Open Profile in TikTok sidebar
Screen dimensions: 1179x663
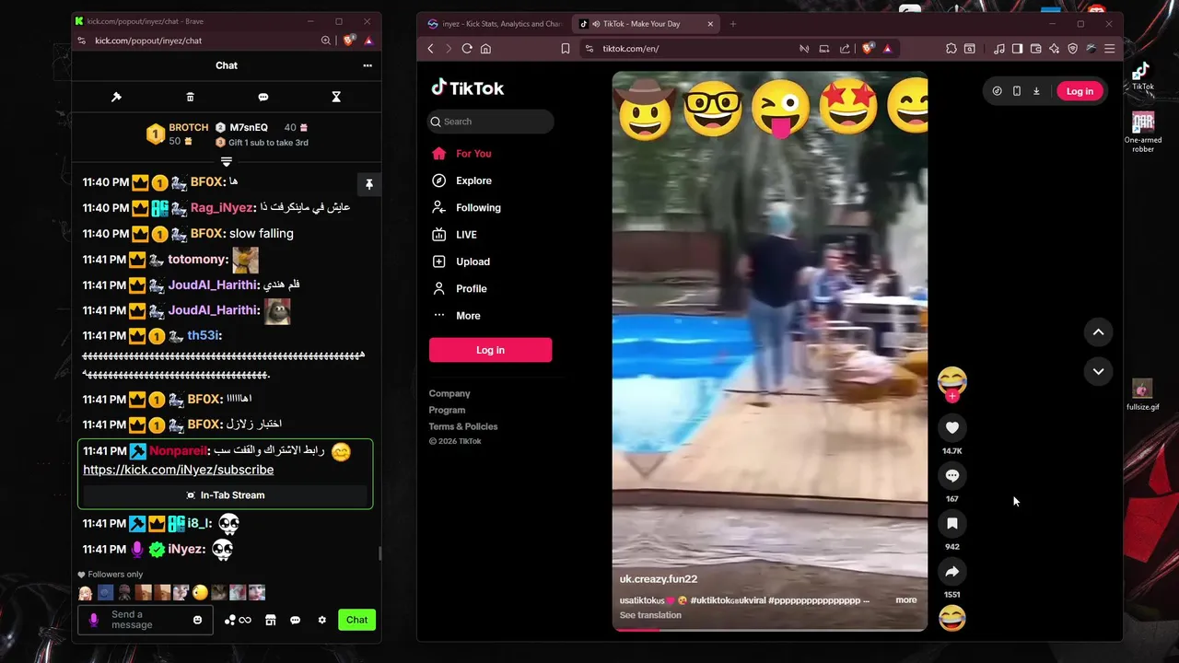[x=471, y=289]
